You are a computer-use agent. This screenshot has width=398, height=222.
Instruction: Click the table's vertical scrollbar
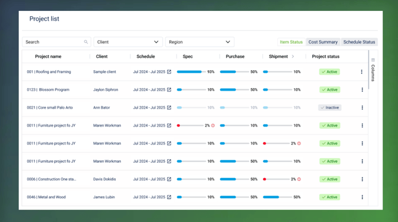pos(369,70)
